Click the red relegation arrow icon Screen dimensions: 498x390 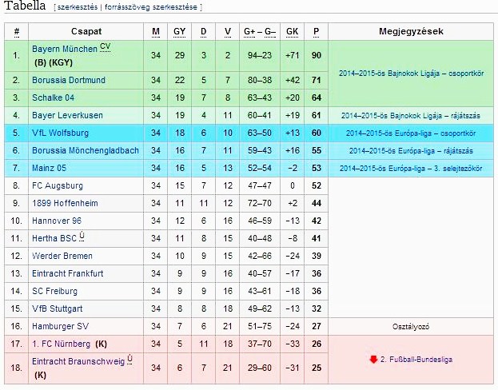(373, 360)
